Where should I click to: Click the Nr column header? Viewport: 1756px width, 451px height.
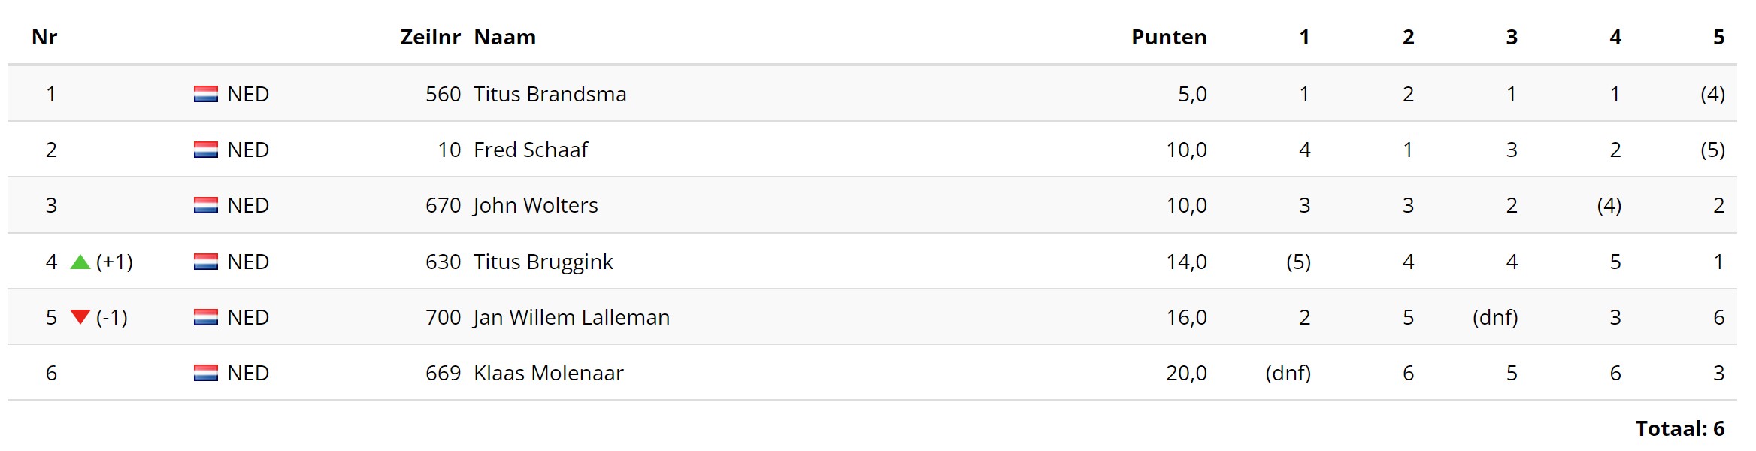[x=44, y=37]
